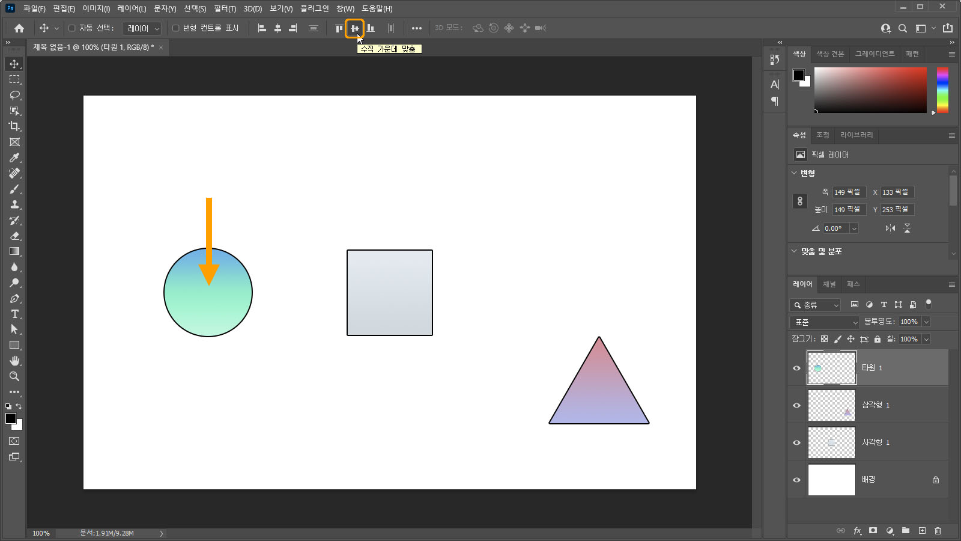This screenshot has height=541, width=961.
Task: Select the Blur tool
Action: pos(14,267)
